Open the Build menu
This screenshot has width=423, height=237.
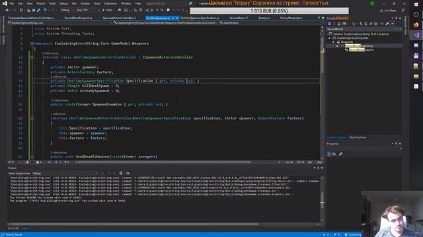[52, 3]
